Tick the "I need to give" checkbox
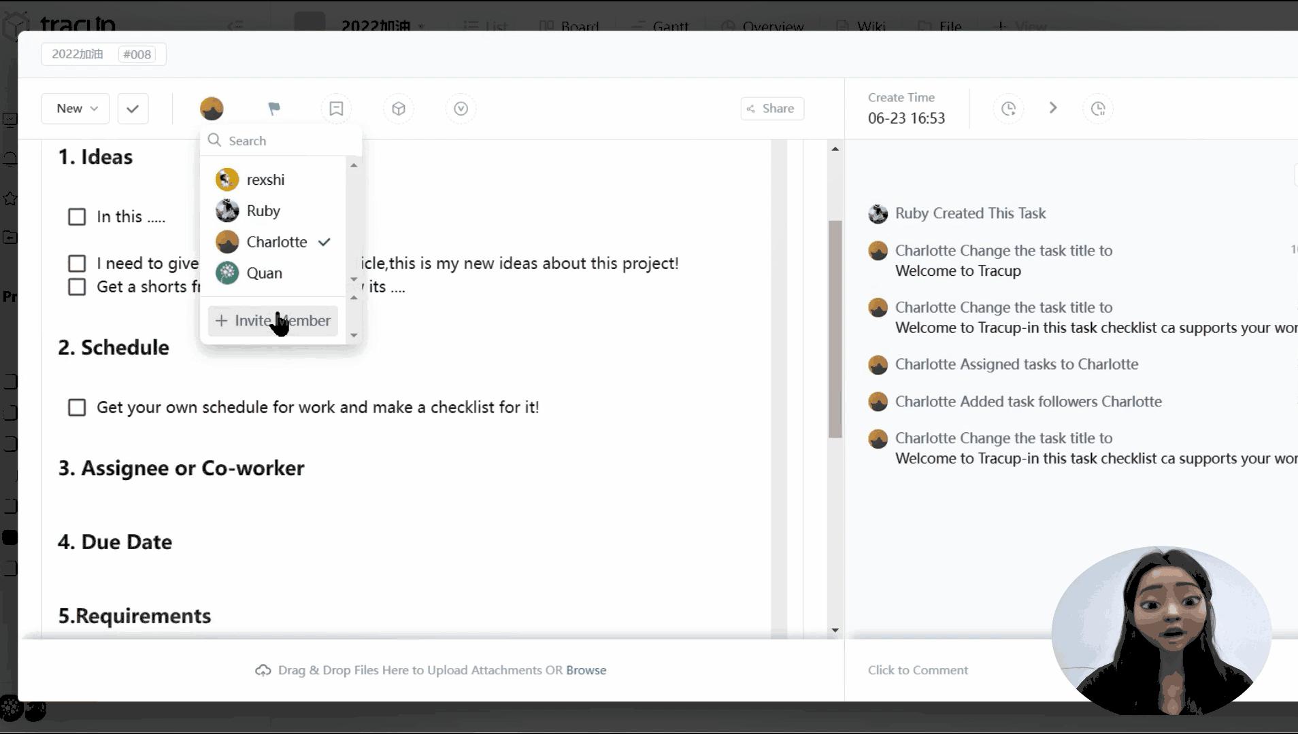 click(x=77, y=264)
